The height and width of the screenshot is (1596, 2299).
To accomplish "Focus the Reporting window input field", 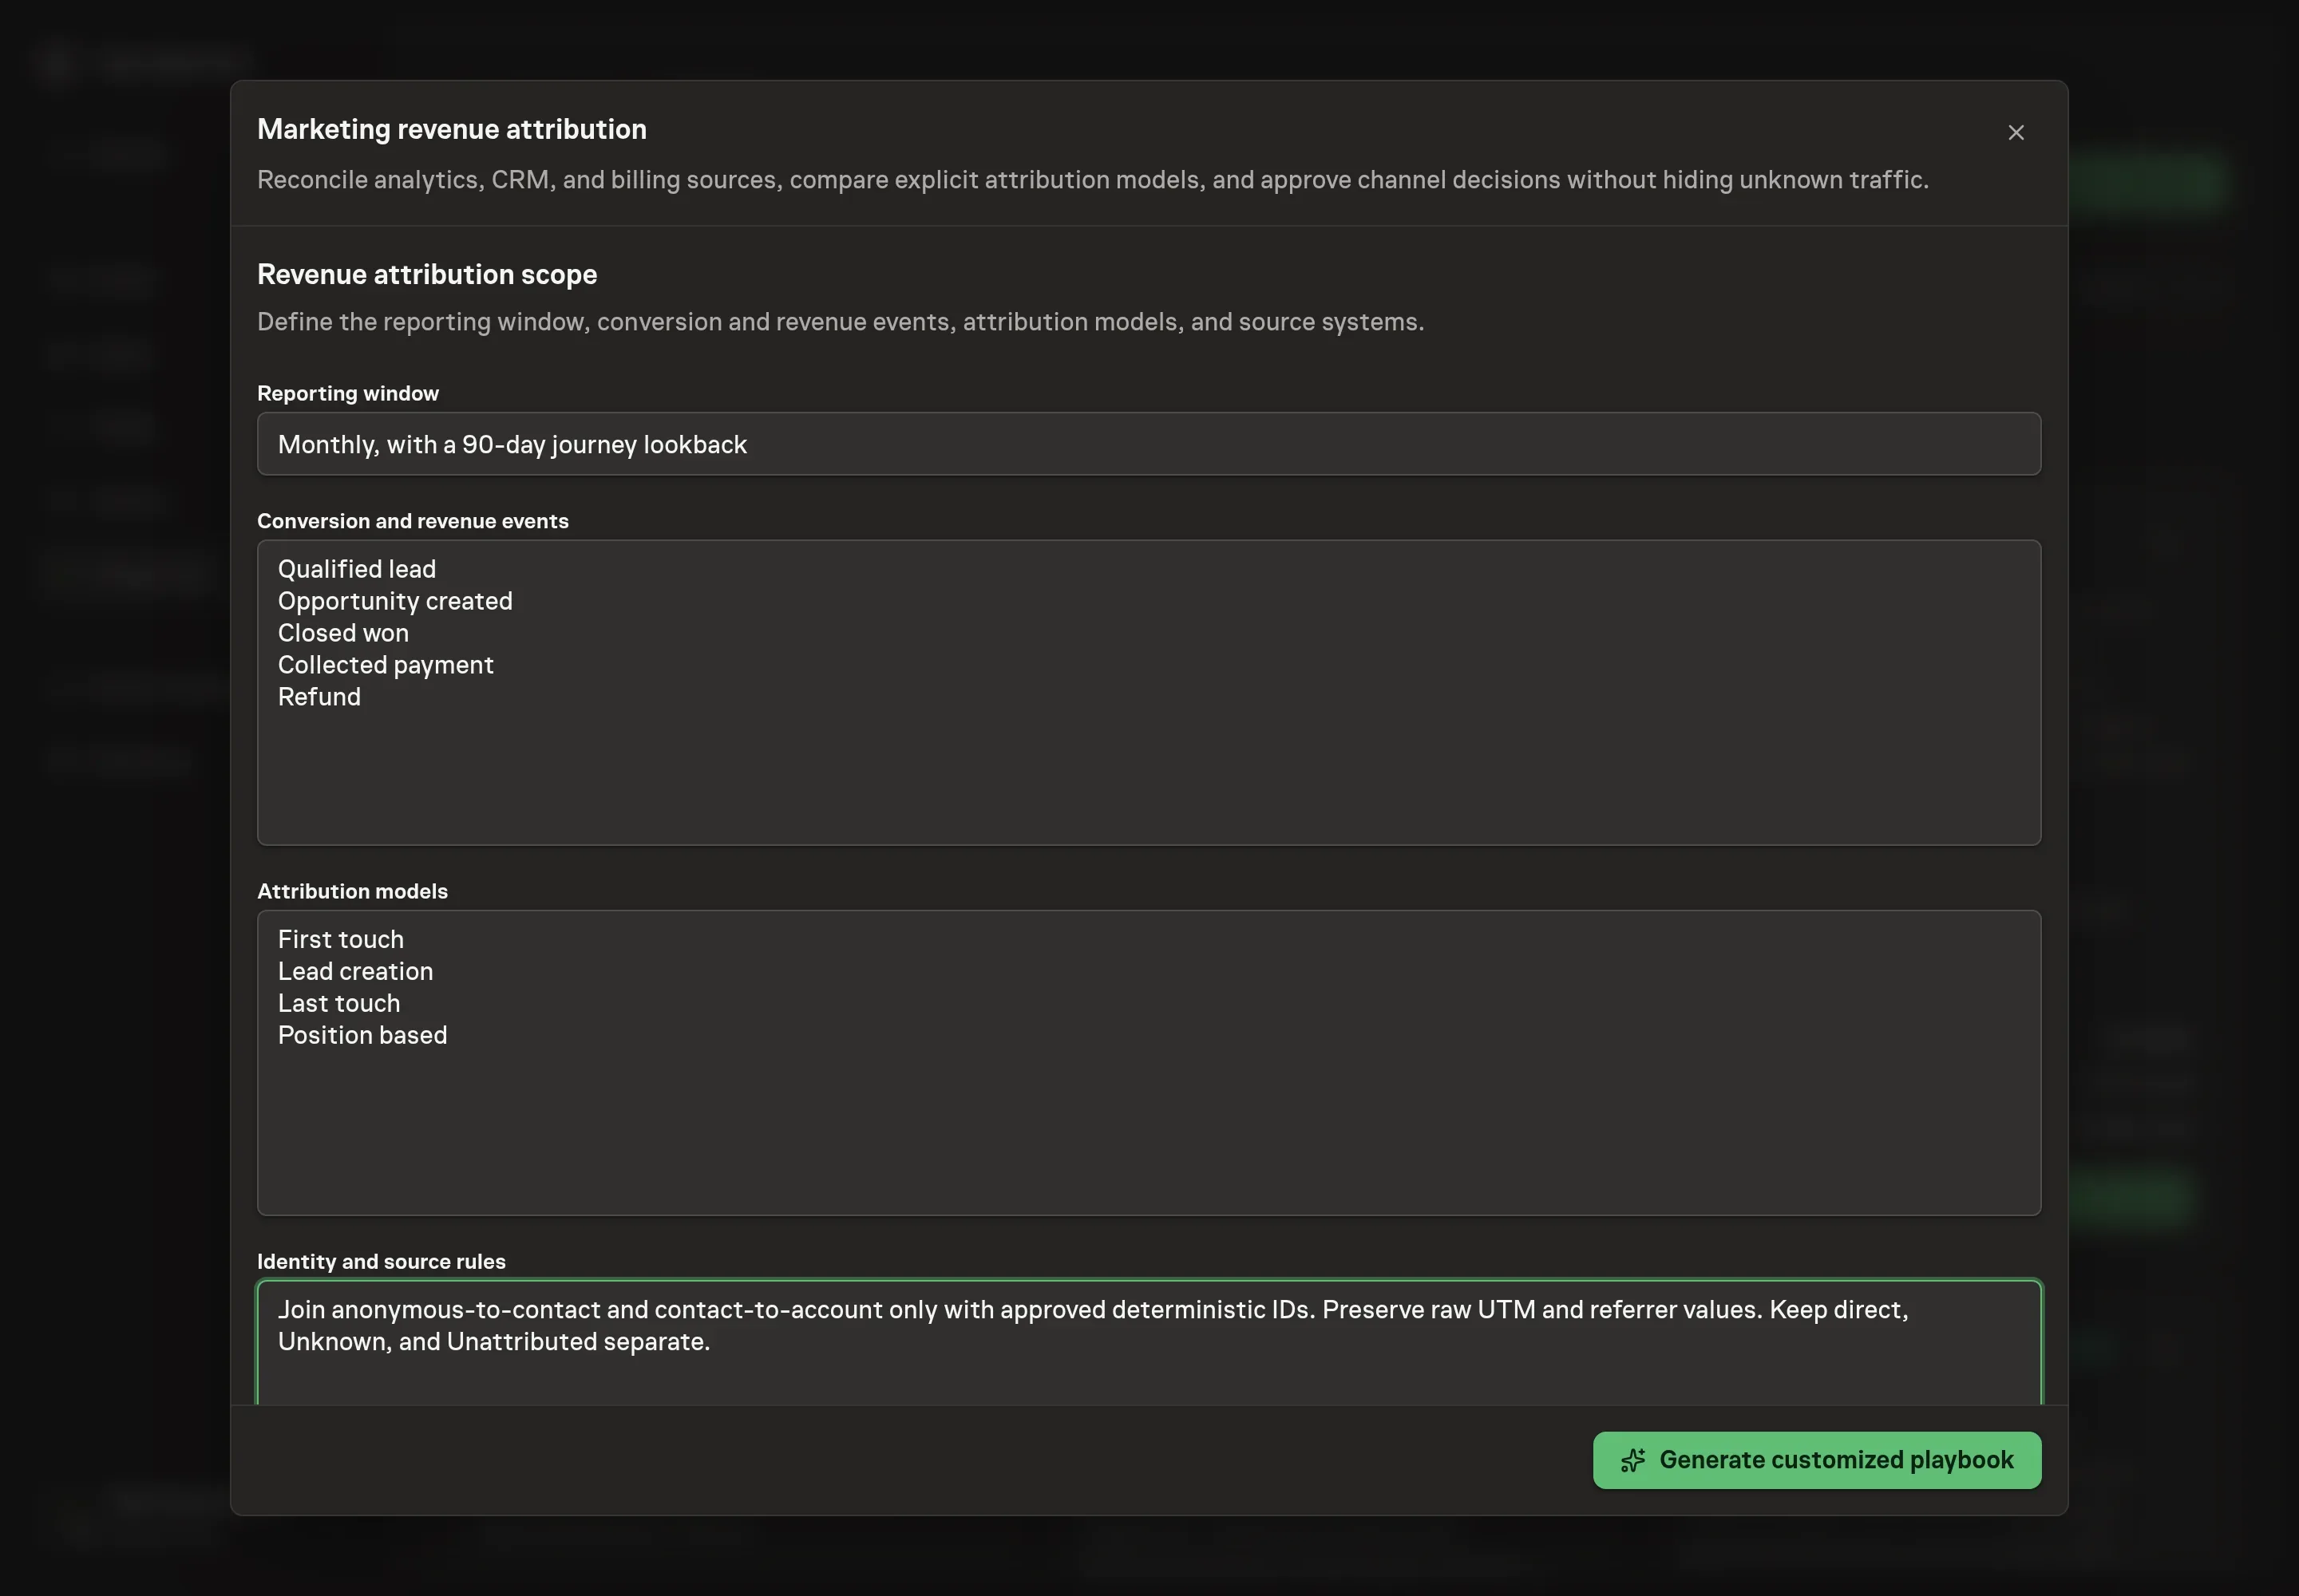I will [1149, 444].
